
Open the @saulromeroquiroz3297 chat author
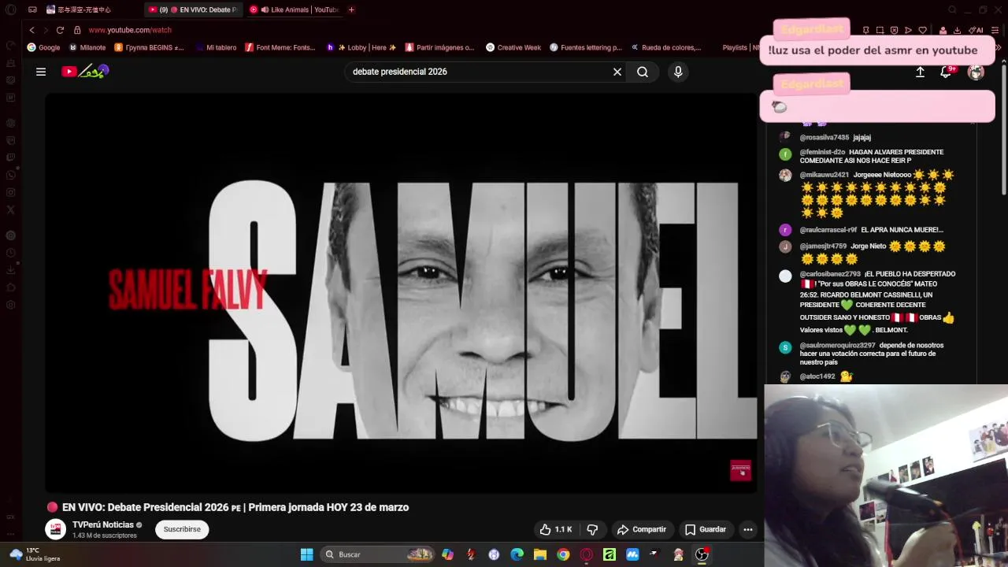click(x=837, y=345)
